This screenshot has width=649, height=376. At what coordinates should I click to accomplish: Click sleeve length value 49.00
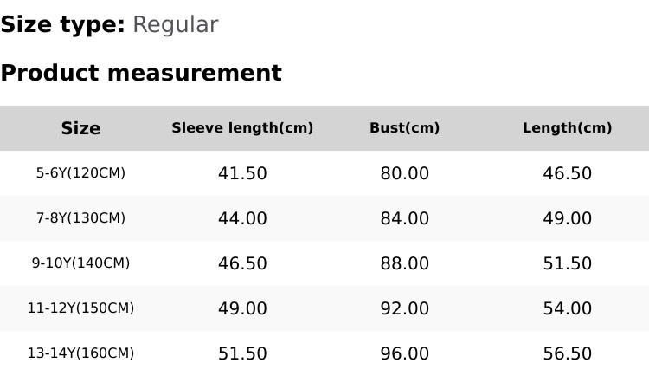coord(242,309)
